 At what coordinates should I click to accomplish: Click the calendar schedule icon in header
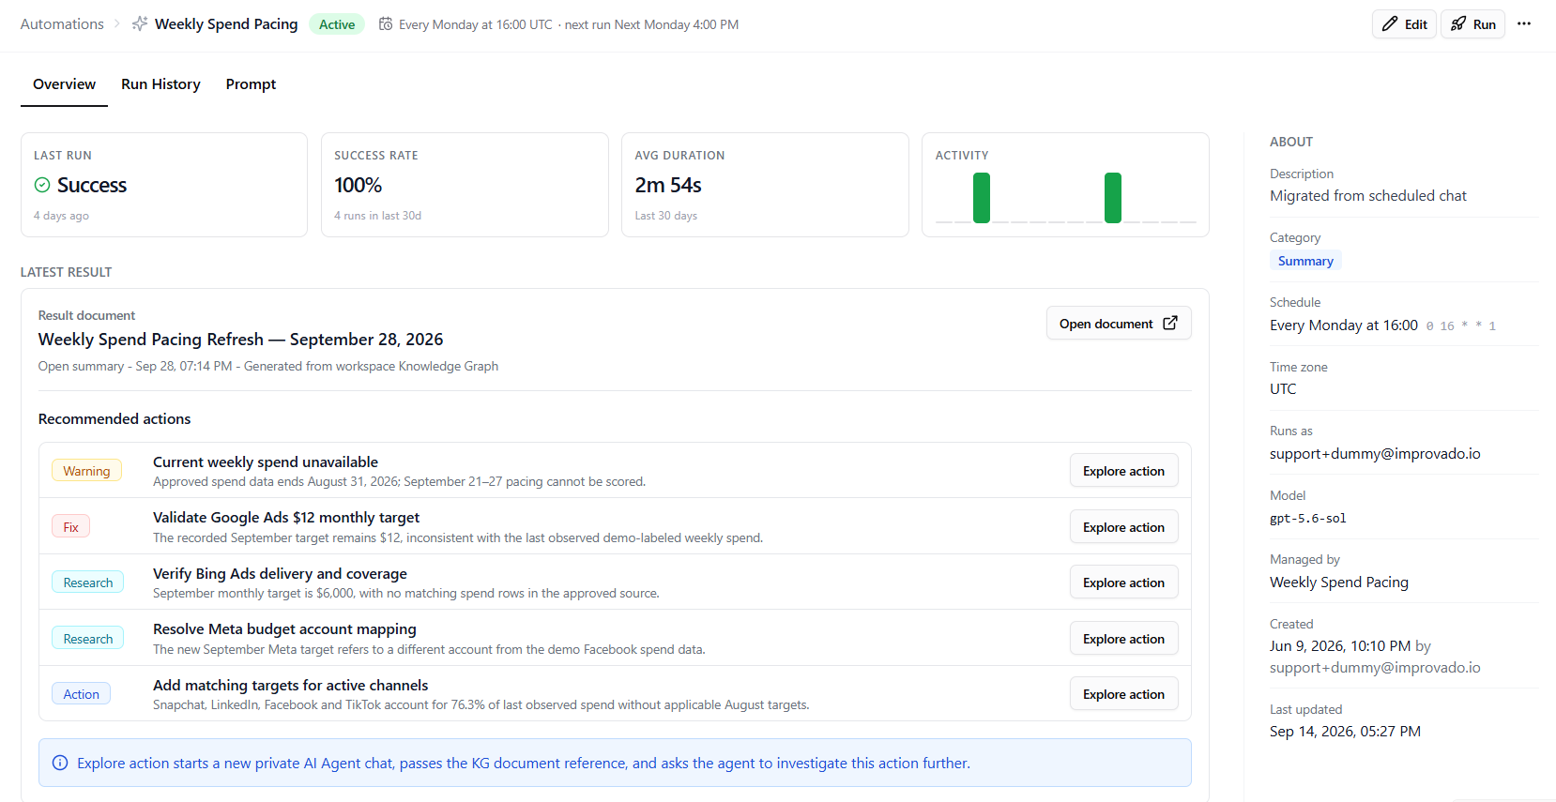point(386,23)
